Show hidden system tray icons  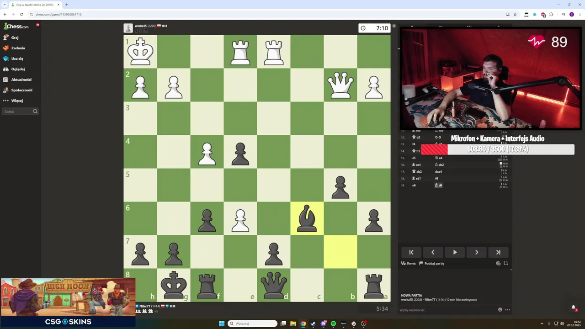tap(542, 324)
